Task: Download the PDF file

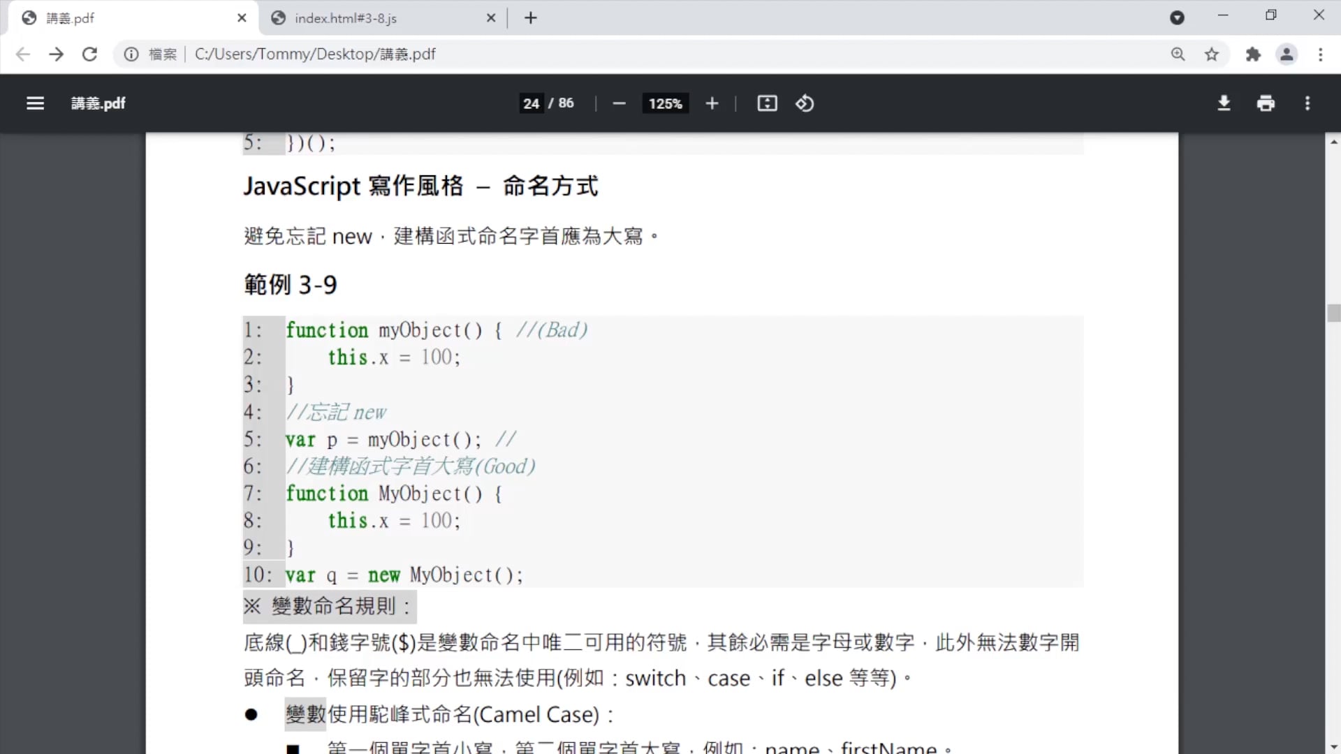Action: tap(1224, 103)
